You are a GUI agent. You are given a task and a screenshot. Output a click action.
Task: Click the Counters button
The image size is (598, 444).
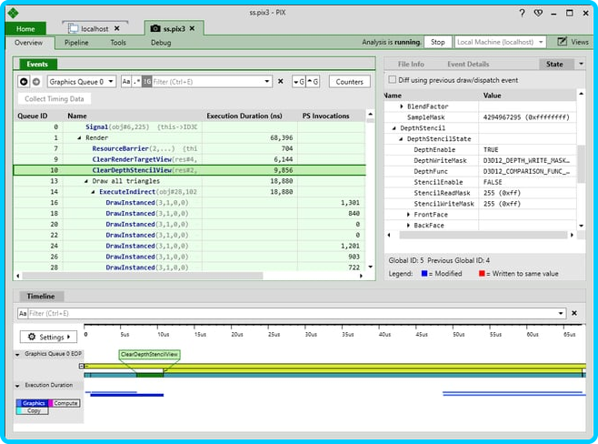coord(349,82)
